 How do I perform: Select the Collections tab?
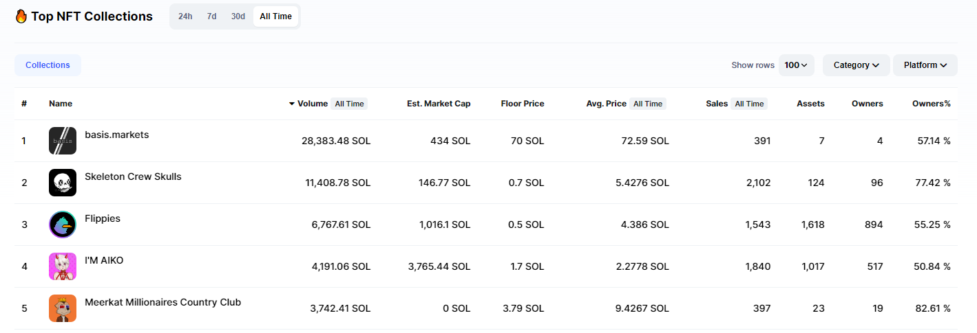48,65
